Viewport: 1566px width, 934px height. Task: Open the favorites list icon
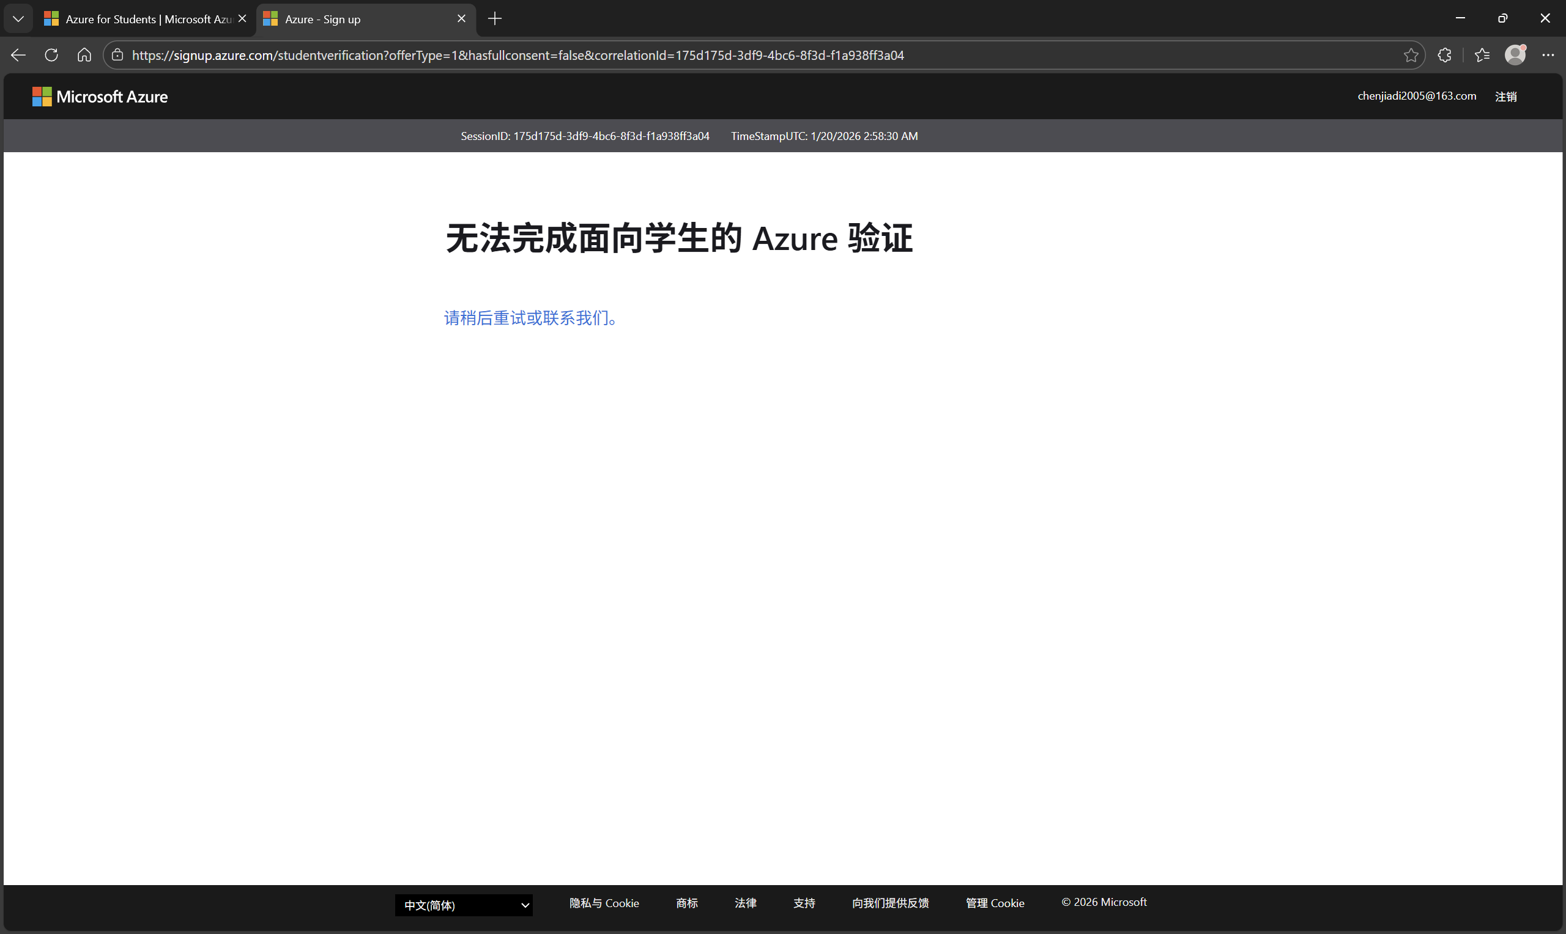[1482, 55]
